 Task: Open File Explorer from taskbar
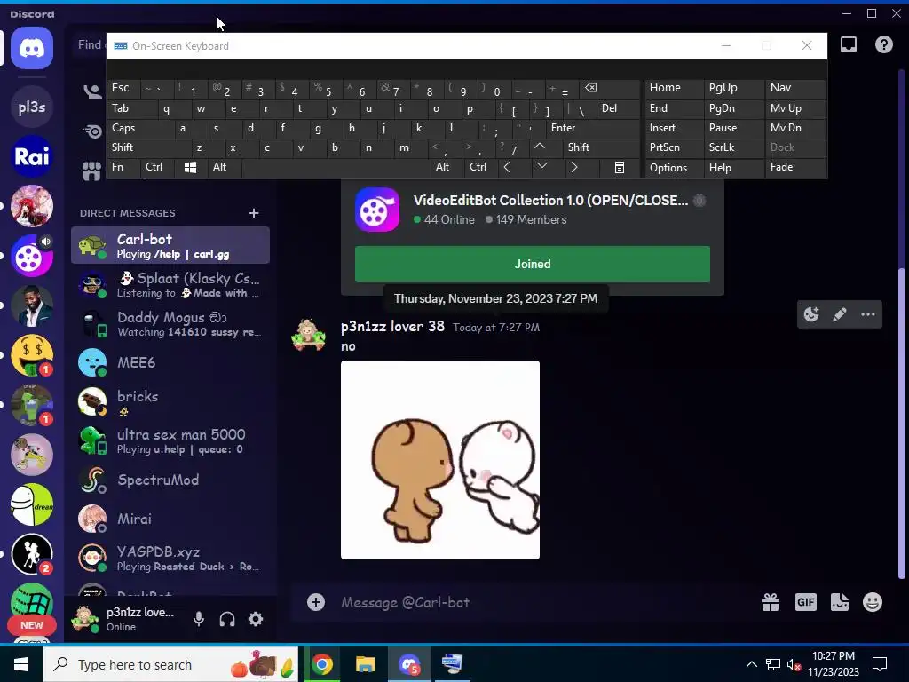coord(365,664)
